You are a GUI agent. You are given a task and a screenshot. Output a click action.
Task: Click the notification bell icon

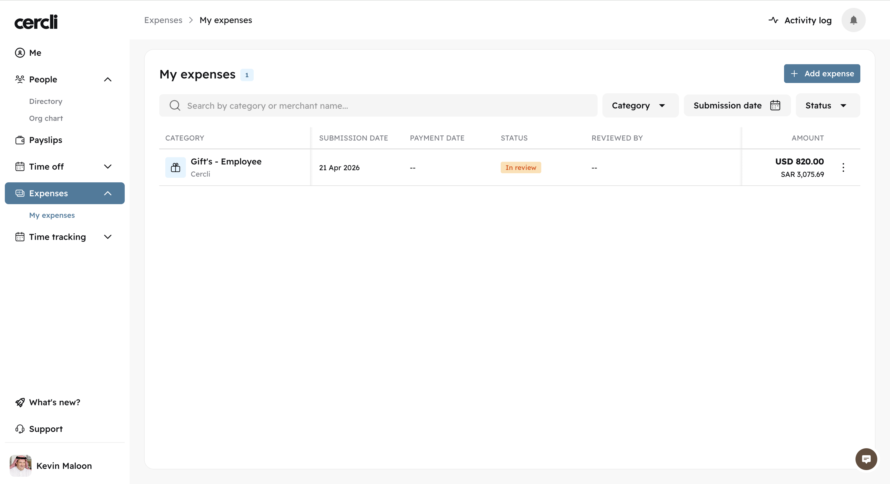coord(853,20)
